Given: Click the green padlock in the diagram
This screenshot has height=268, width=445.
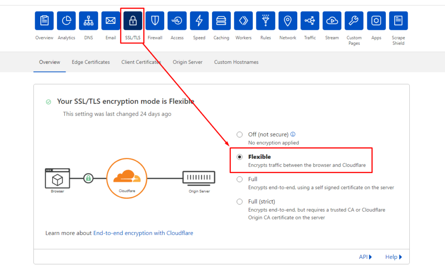Looking at the screenshot, I should (x=88, y=178).
